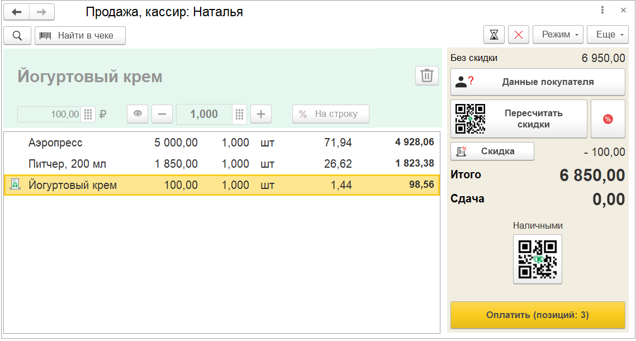Click the quantity input field showing 1,000
The height and width of the screenshot is (341, 636).
(204, 114)
